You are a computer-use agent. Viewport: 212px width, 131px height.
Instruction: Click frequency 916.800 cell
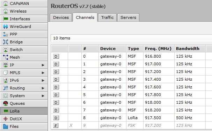[x=159, y=56]
